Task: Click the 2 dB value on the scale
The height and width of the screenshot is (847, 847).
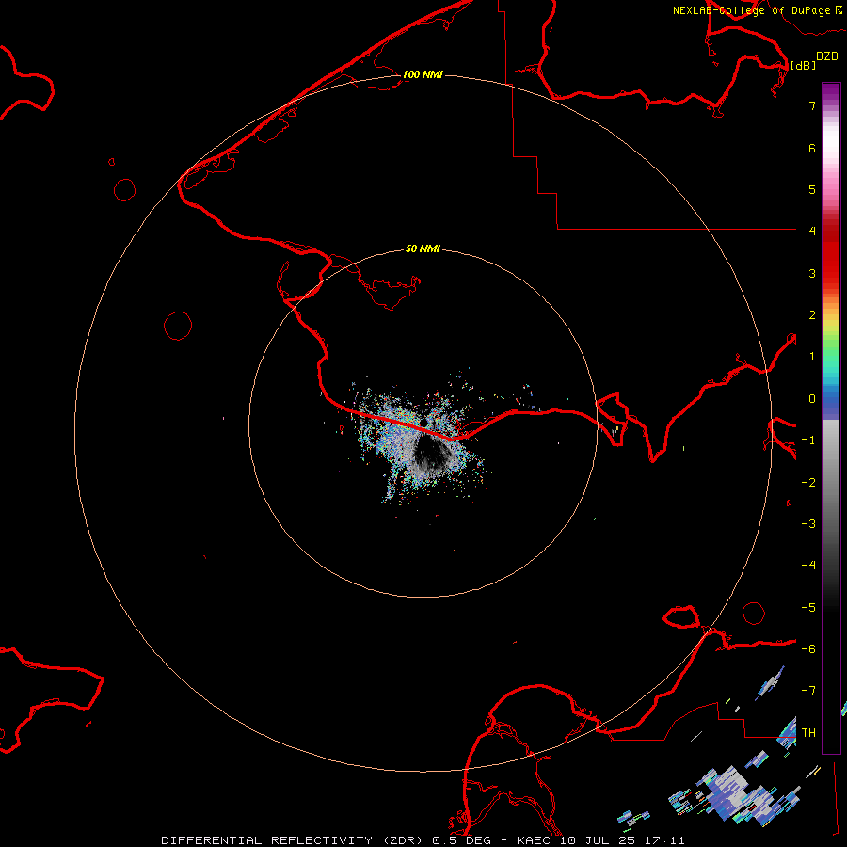Action: [812, 315]
